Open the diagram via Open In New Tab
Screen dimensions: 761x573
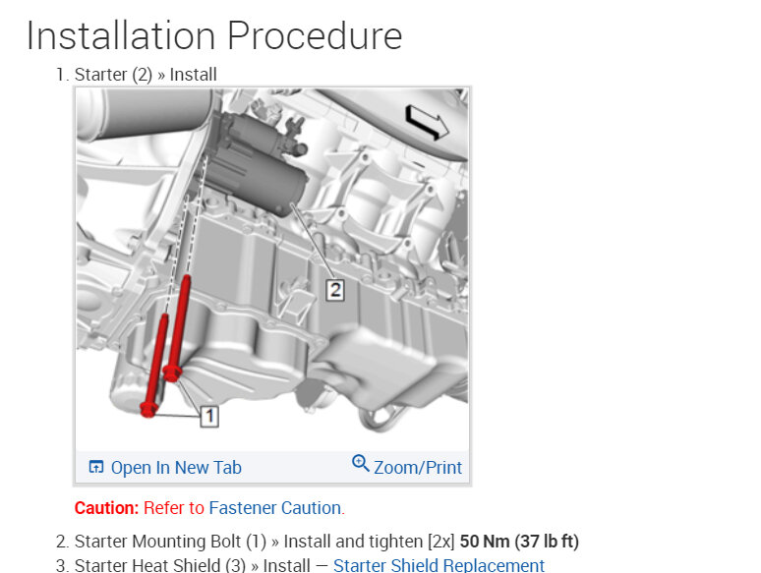point(176,468)
